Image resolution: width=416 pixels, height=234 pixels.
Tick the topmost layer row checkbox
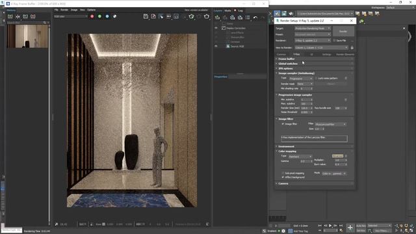[x=224, y=23]
